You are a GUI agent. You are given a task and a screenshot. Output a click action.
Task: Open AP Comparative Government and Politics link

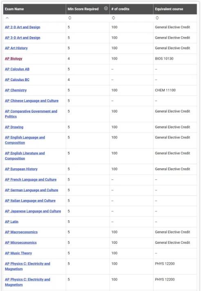click(x=31, y=114)
